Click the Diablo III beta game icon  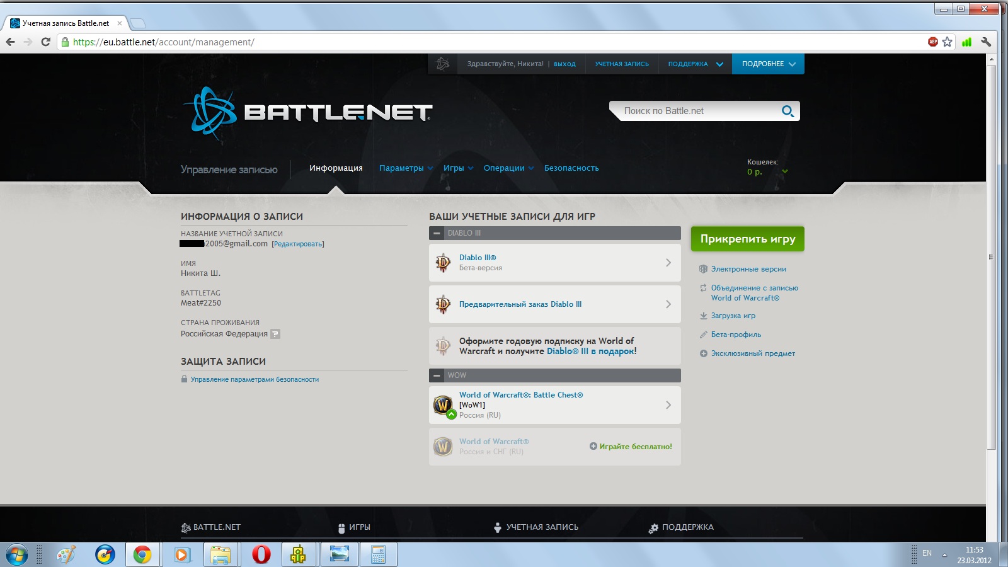pos(443,263)
